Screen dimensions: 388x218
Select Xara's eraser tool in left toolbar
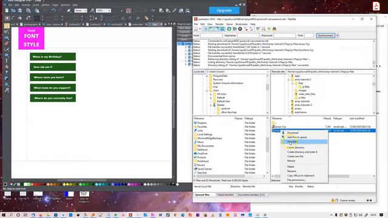7,43
